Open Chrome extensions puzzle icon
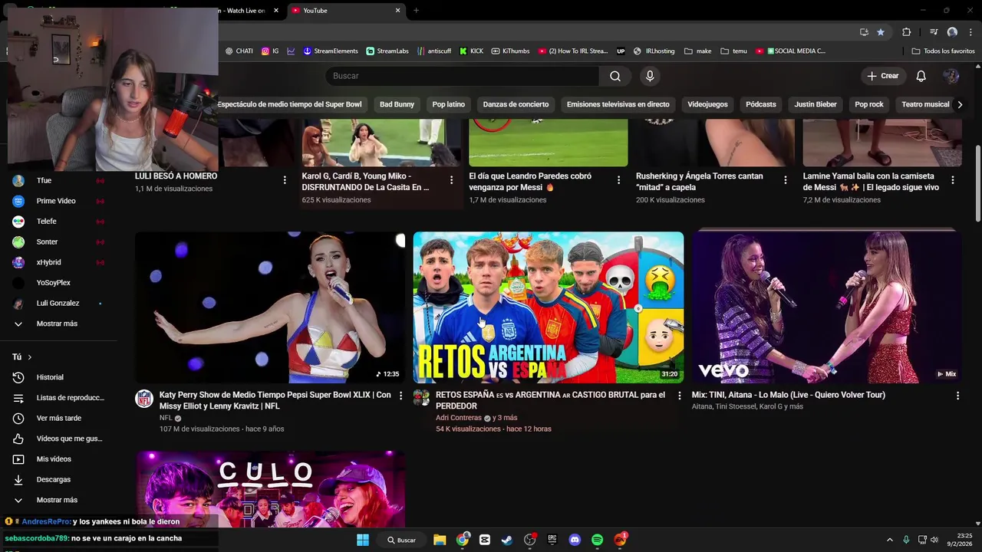Screen dimensions: 982x552 click(x=906, y=32)
